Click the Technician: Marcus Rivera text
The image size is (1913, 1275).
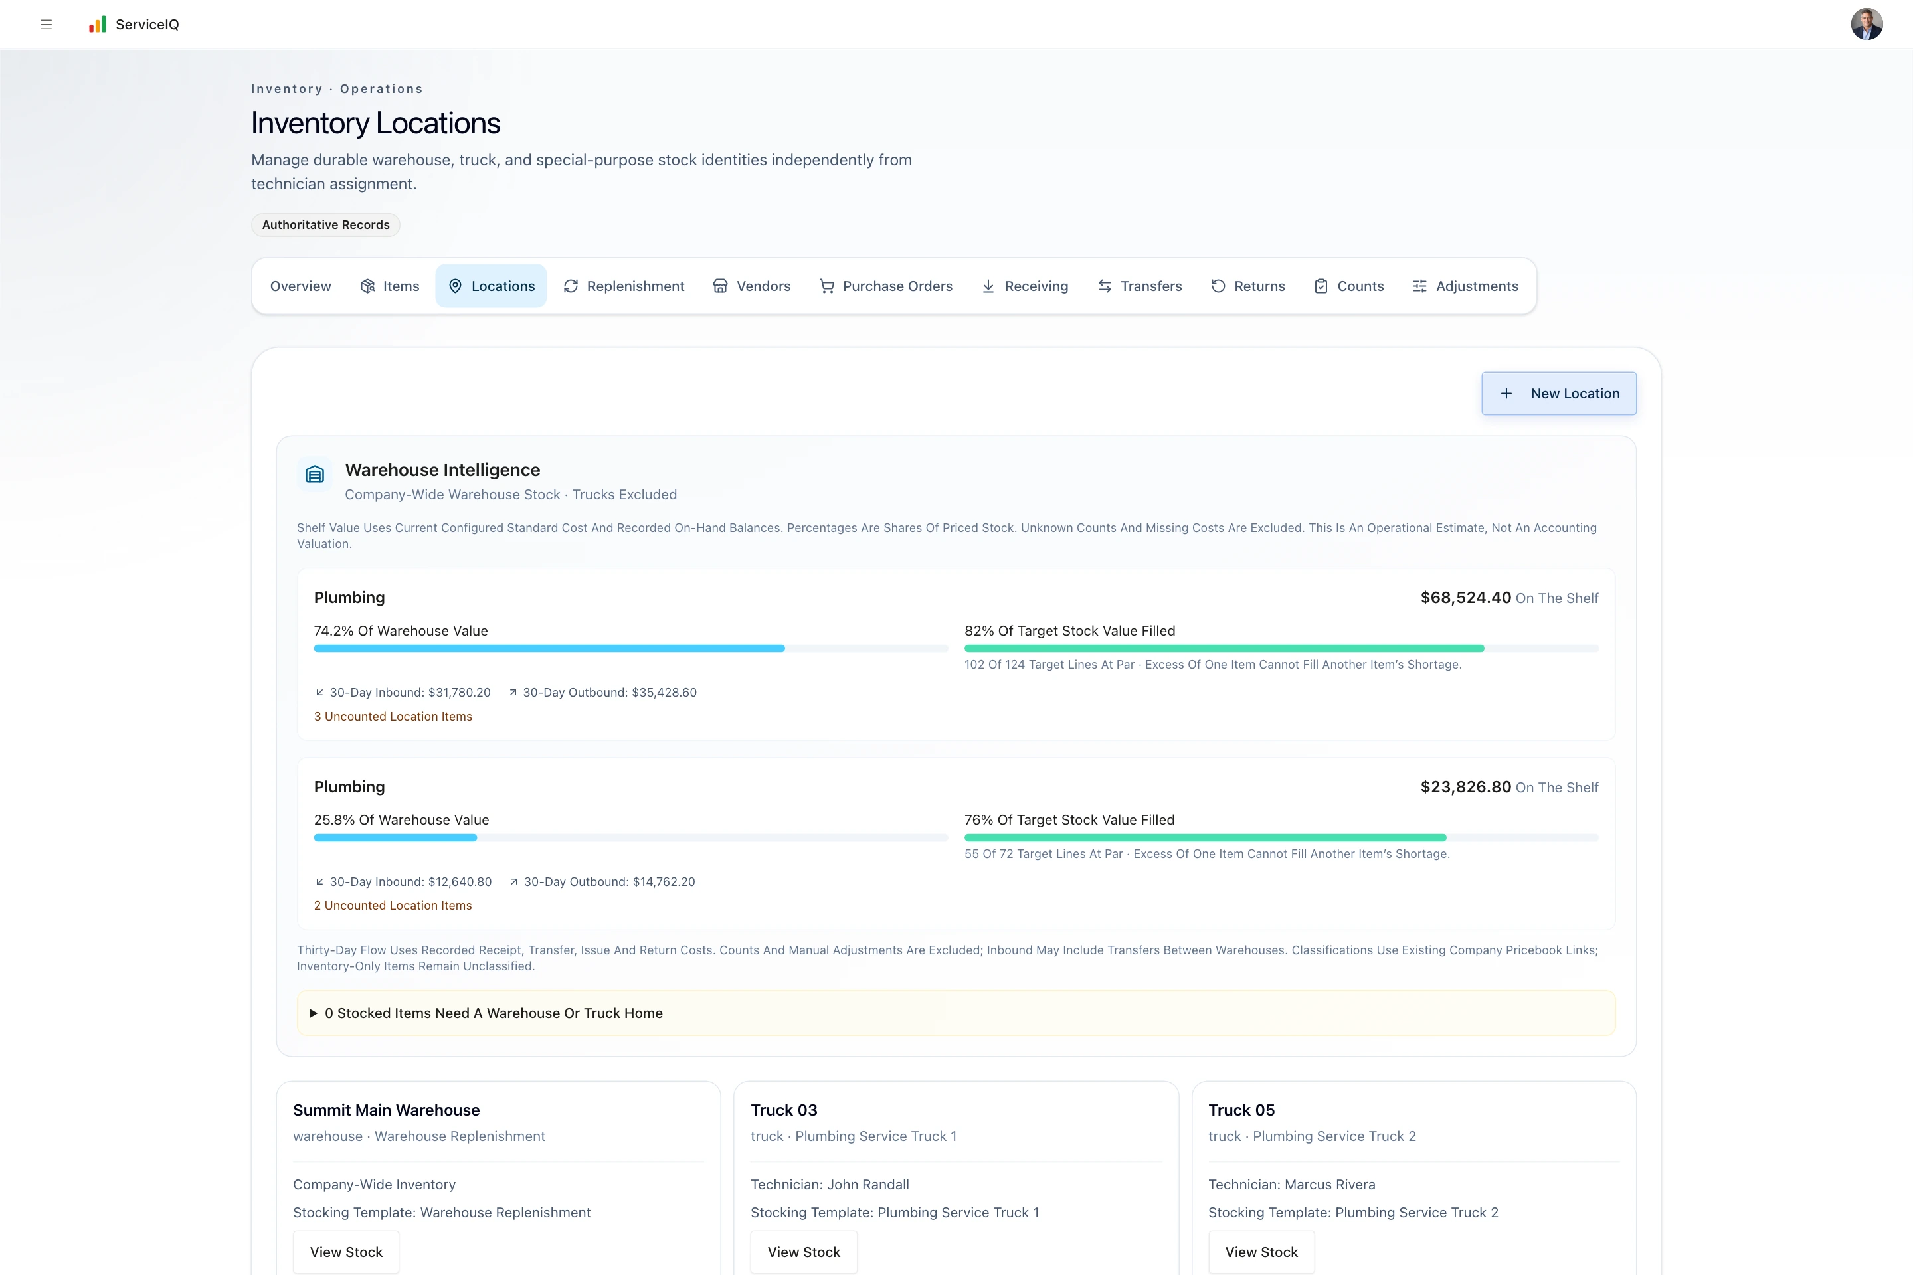tap(1291, 1185)
